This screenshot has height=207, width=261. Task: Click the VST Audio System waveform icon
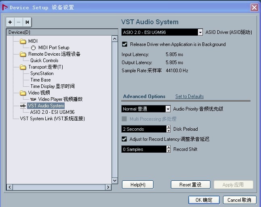(x=23, y=106)
